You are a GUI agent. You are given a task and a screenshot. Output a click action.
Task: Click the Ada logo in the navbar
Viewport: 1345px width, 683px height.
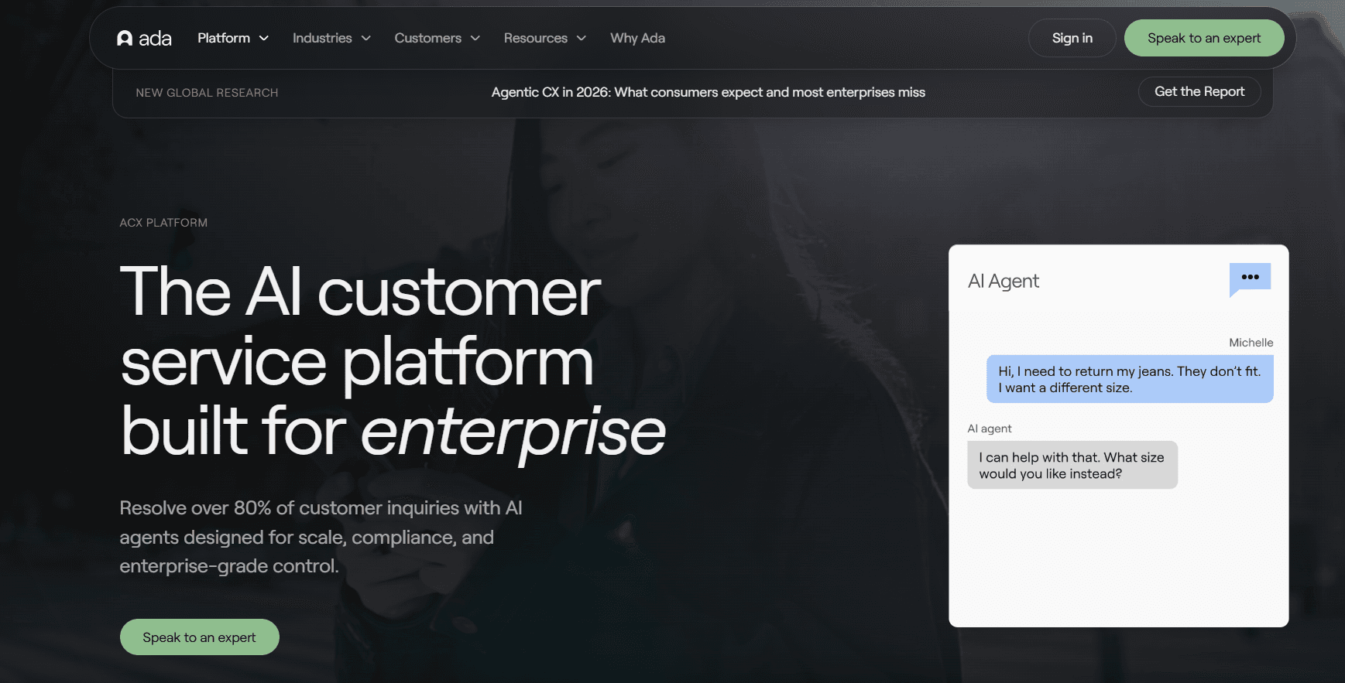144,38
